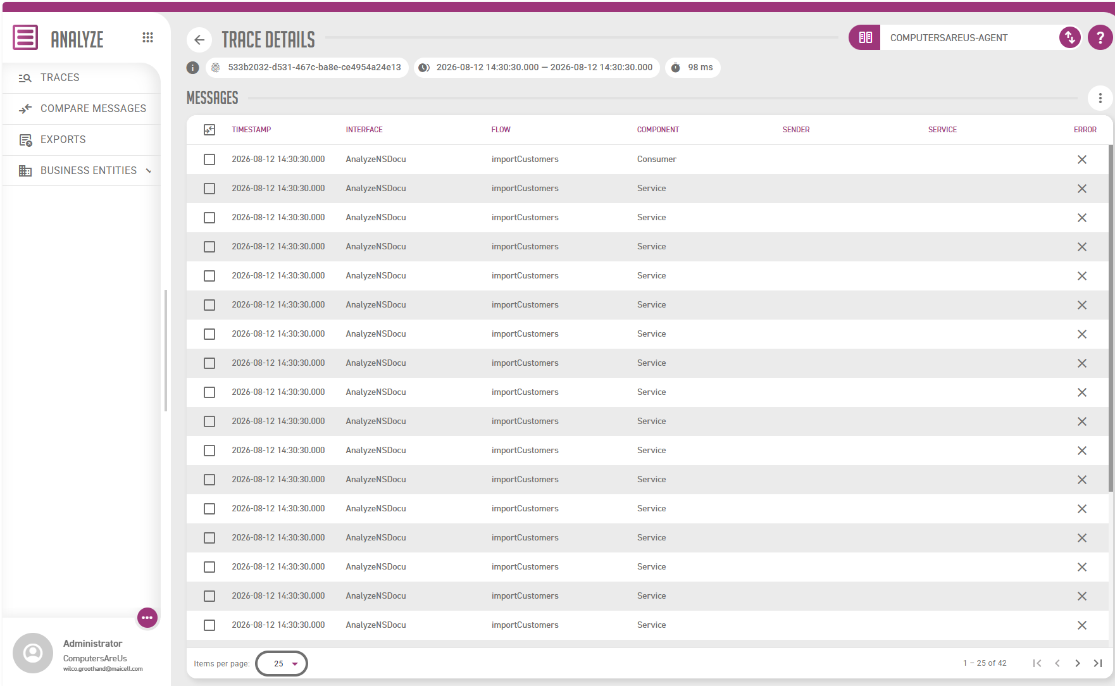Click the fingerprint trace ID icon
The image size is (1115, 686).
[x=215, y=68]
